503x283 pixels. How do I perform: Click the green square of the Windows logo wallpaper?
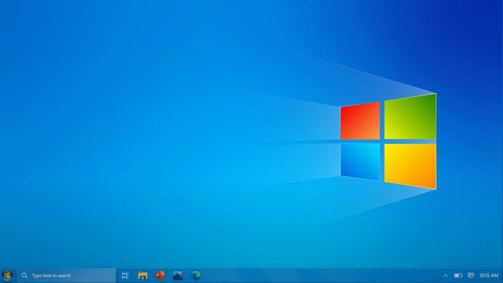coord(410,117)
